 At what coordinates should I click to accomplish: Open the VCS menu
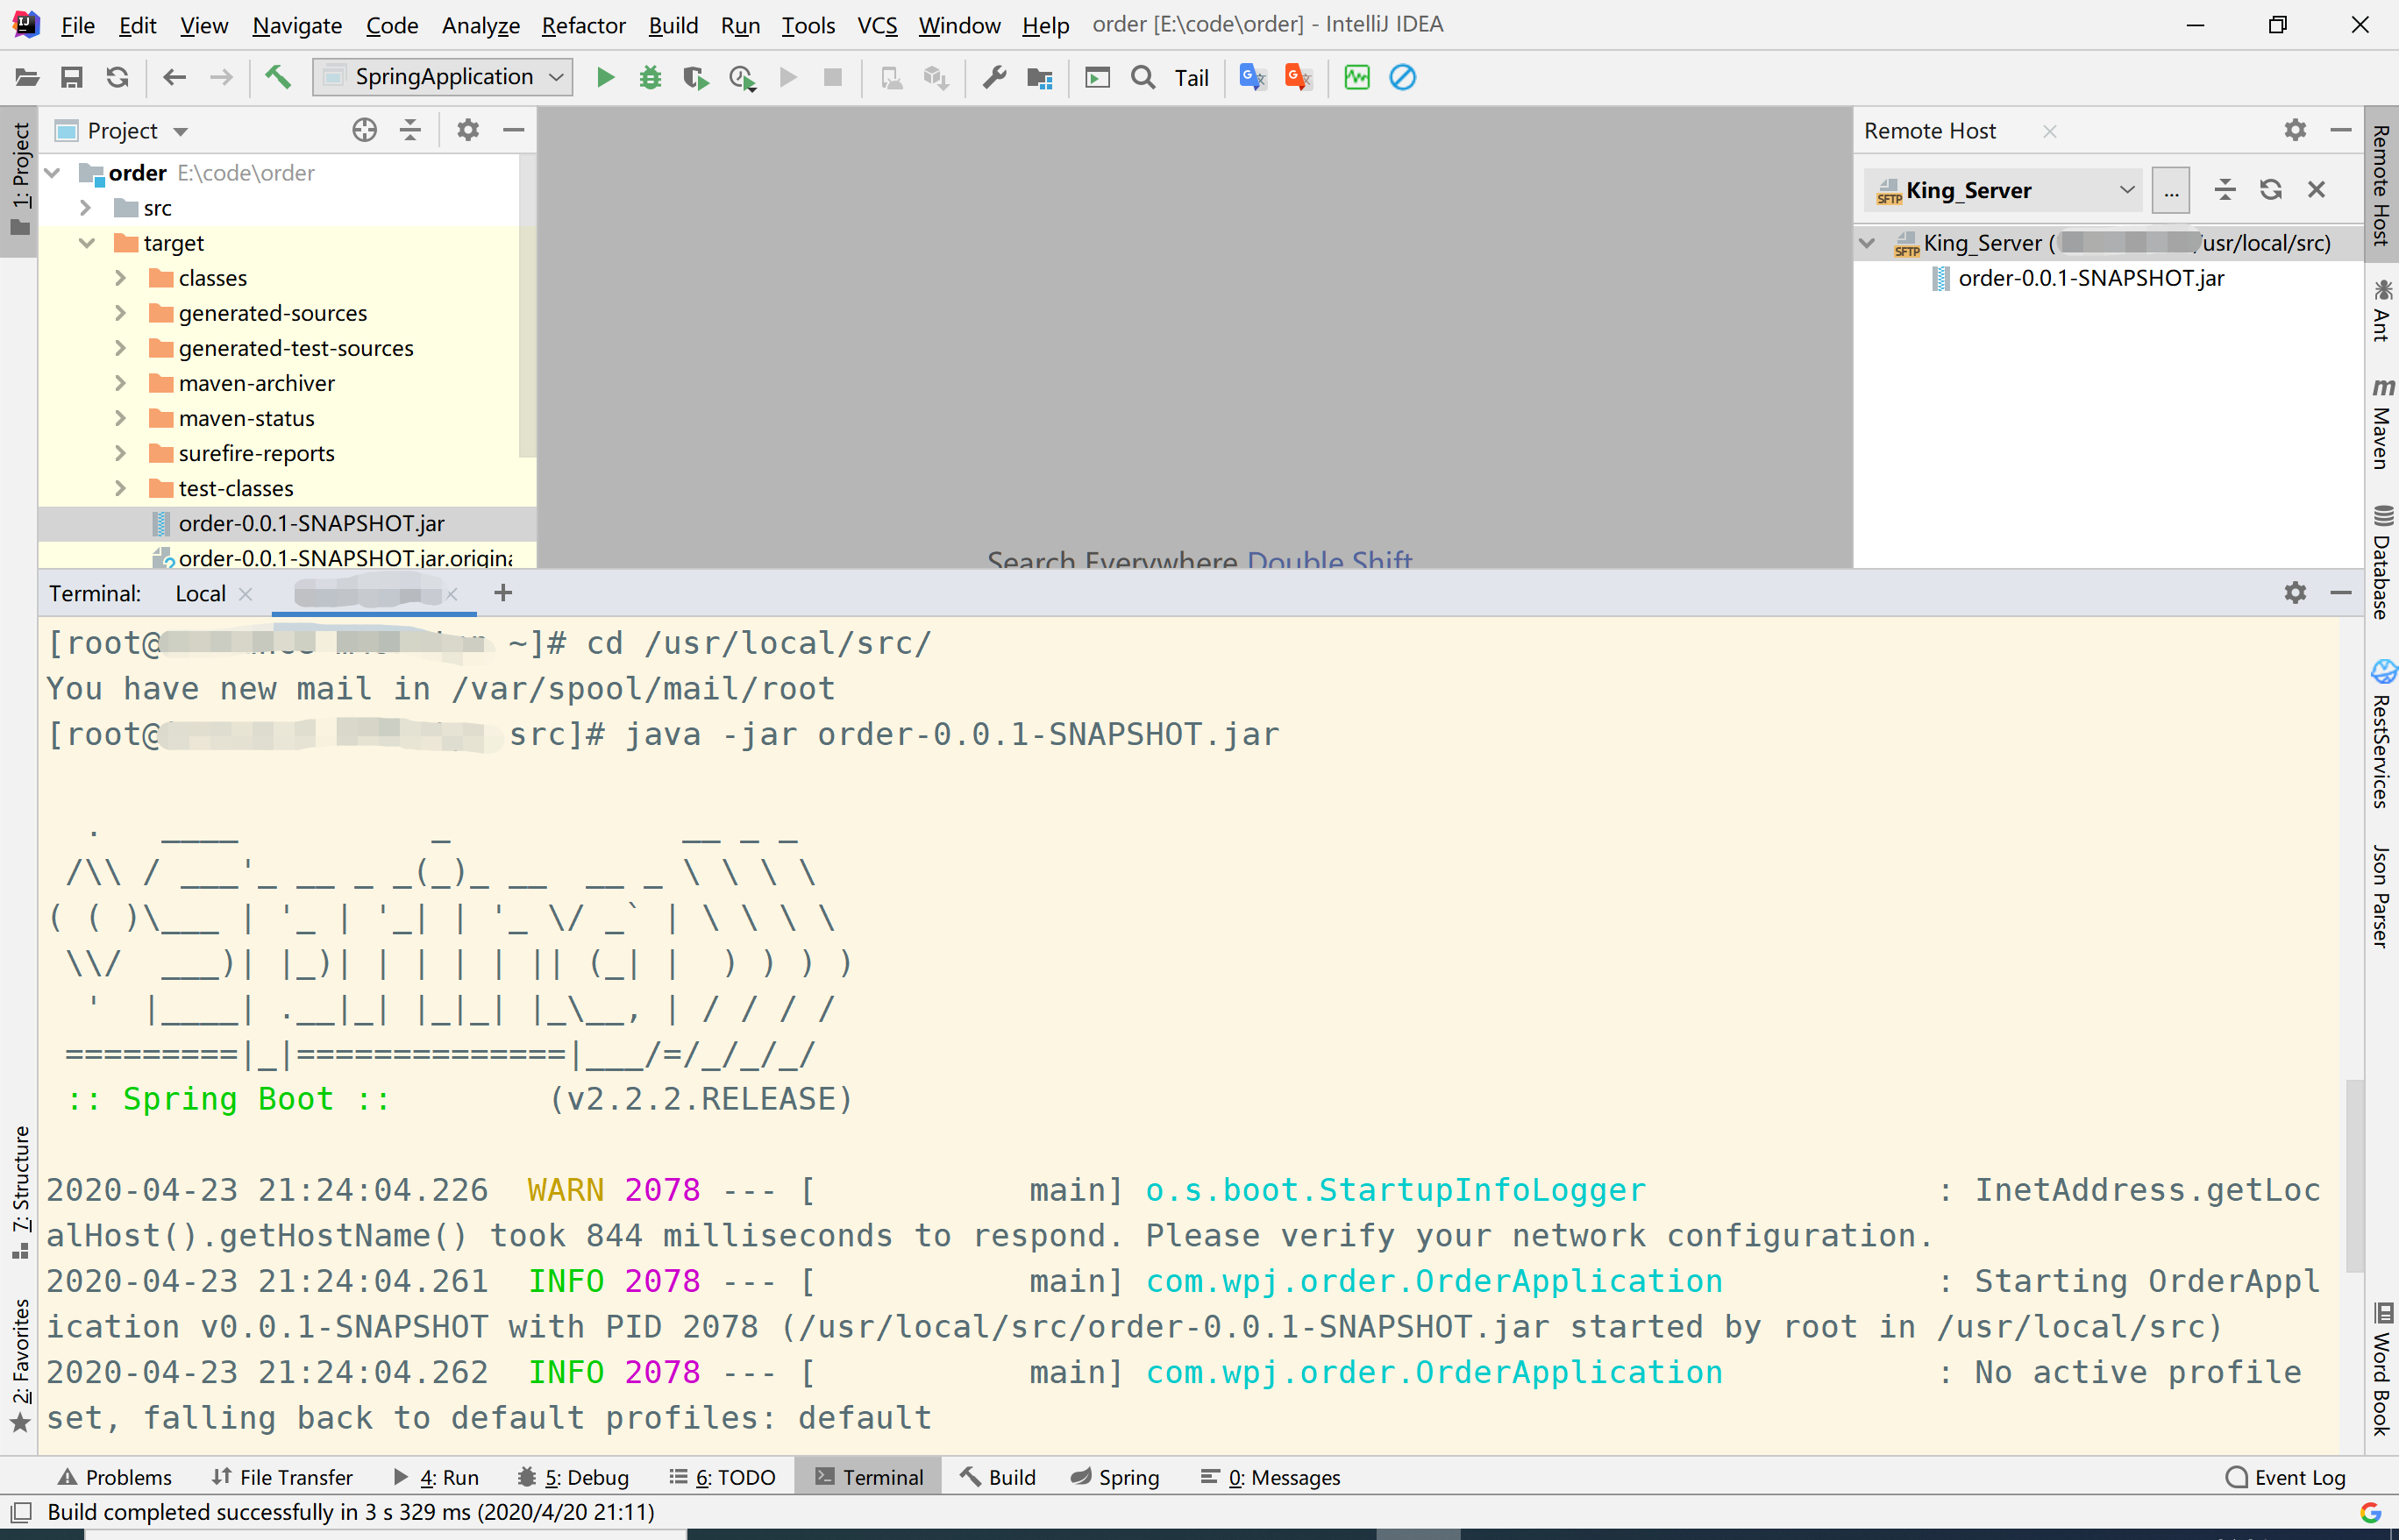point(876,25)
